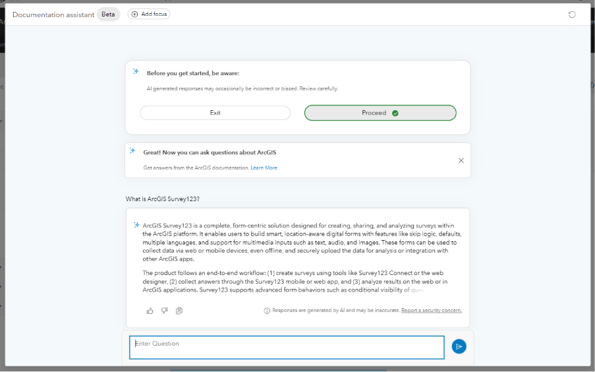Click the Add focus button
This screenshot has width=595, height=372.
coord(149,14)
